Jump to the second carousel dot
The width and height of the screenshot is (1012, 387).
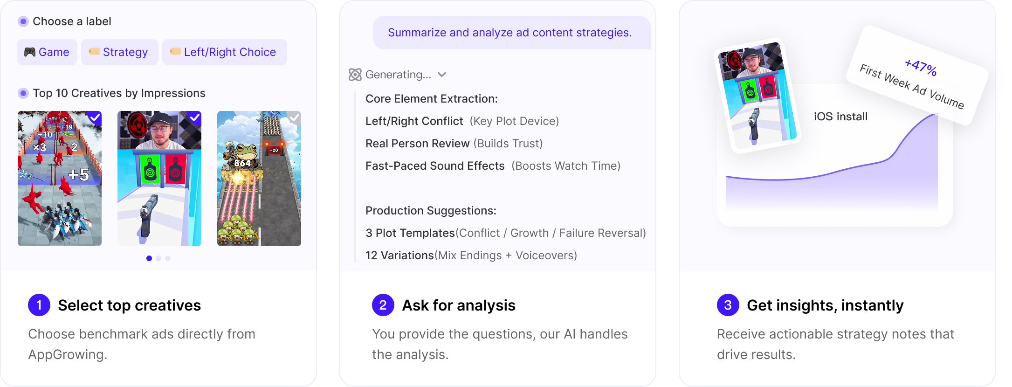pyautogui.click(x=158, y=257)
